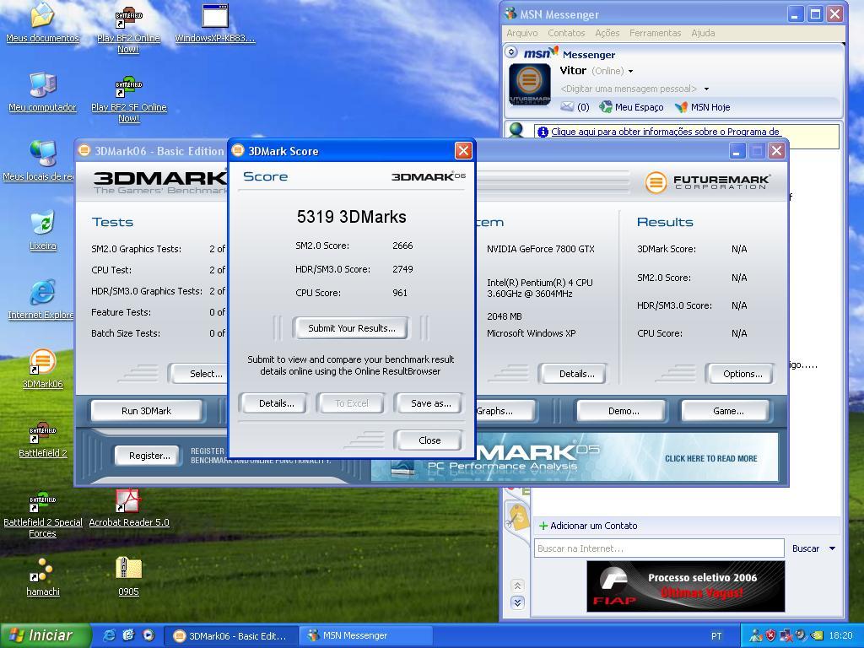This screenshot has height=648, width=864.
Task: Click Submit Your Results button
Action: [x=352, y=328]
